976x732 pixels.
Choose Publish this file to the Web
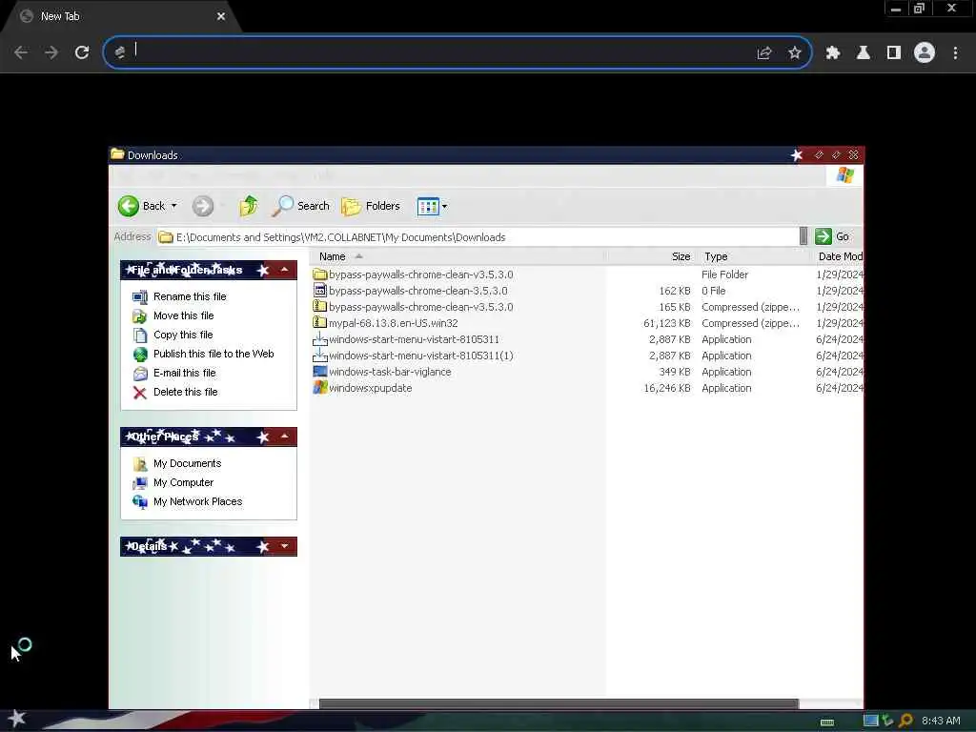point(213,354)
